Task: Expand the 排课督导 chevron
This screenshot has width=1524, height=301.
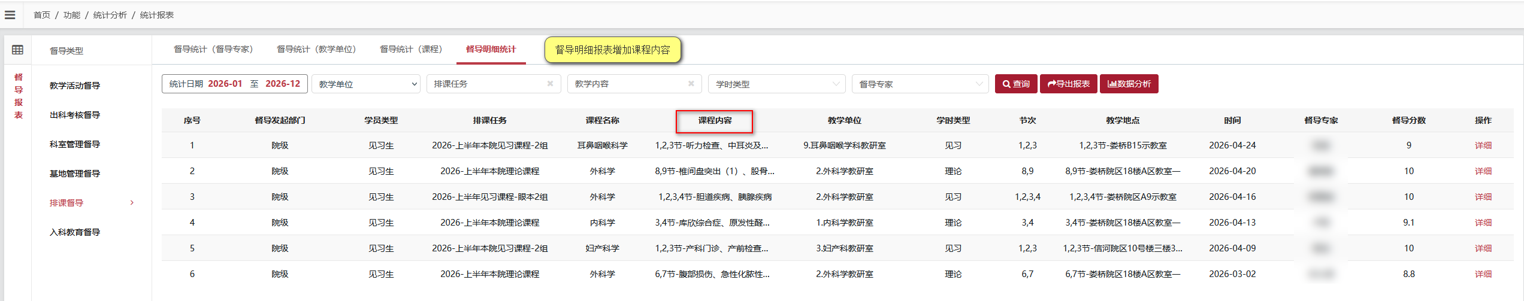Action: 132,203
